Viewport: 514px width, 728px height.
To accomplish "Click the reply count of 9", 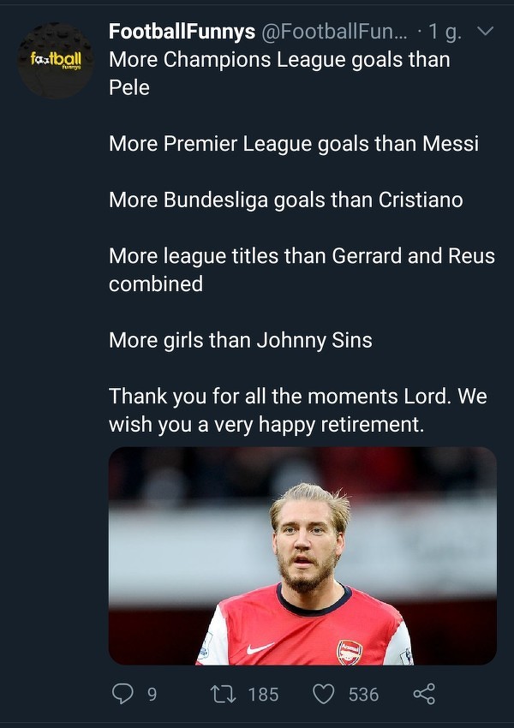I will 152,695.
